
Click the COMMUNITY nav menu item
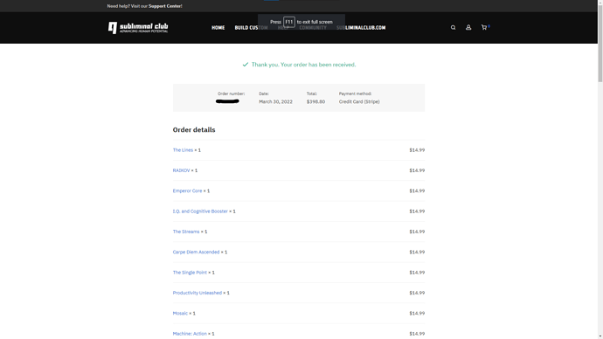(313, 28)
